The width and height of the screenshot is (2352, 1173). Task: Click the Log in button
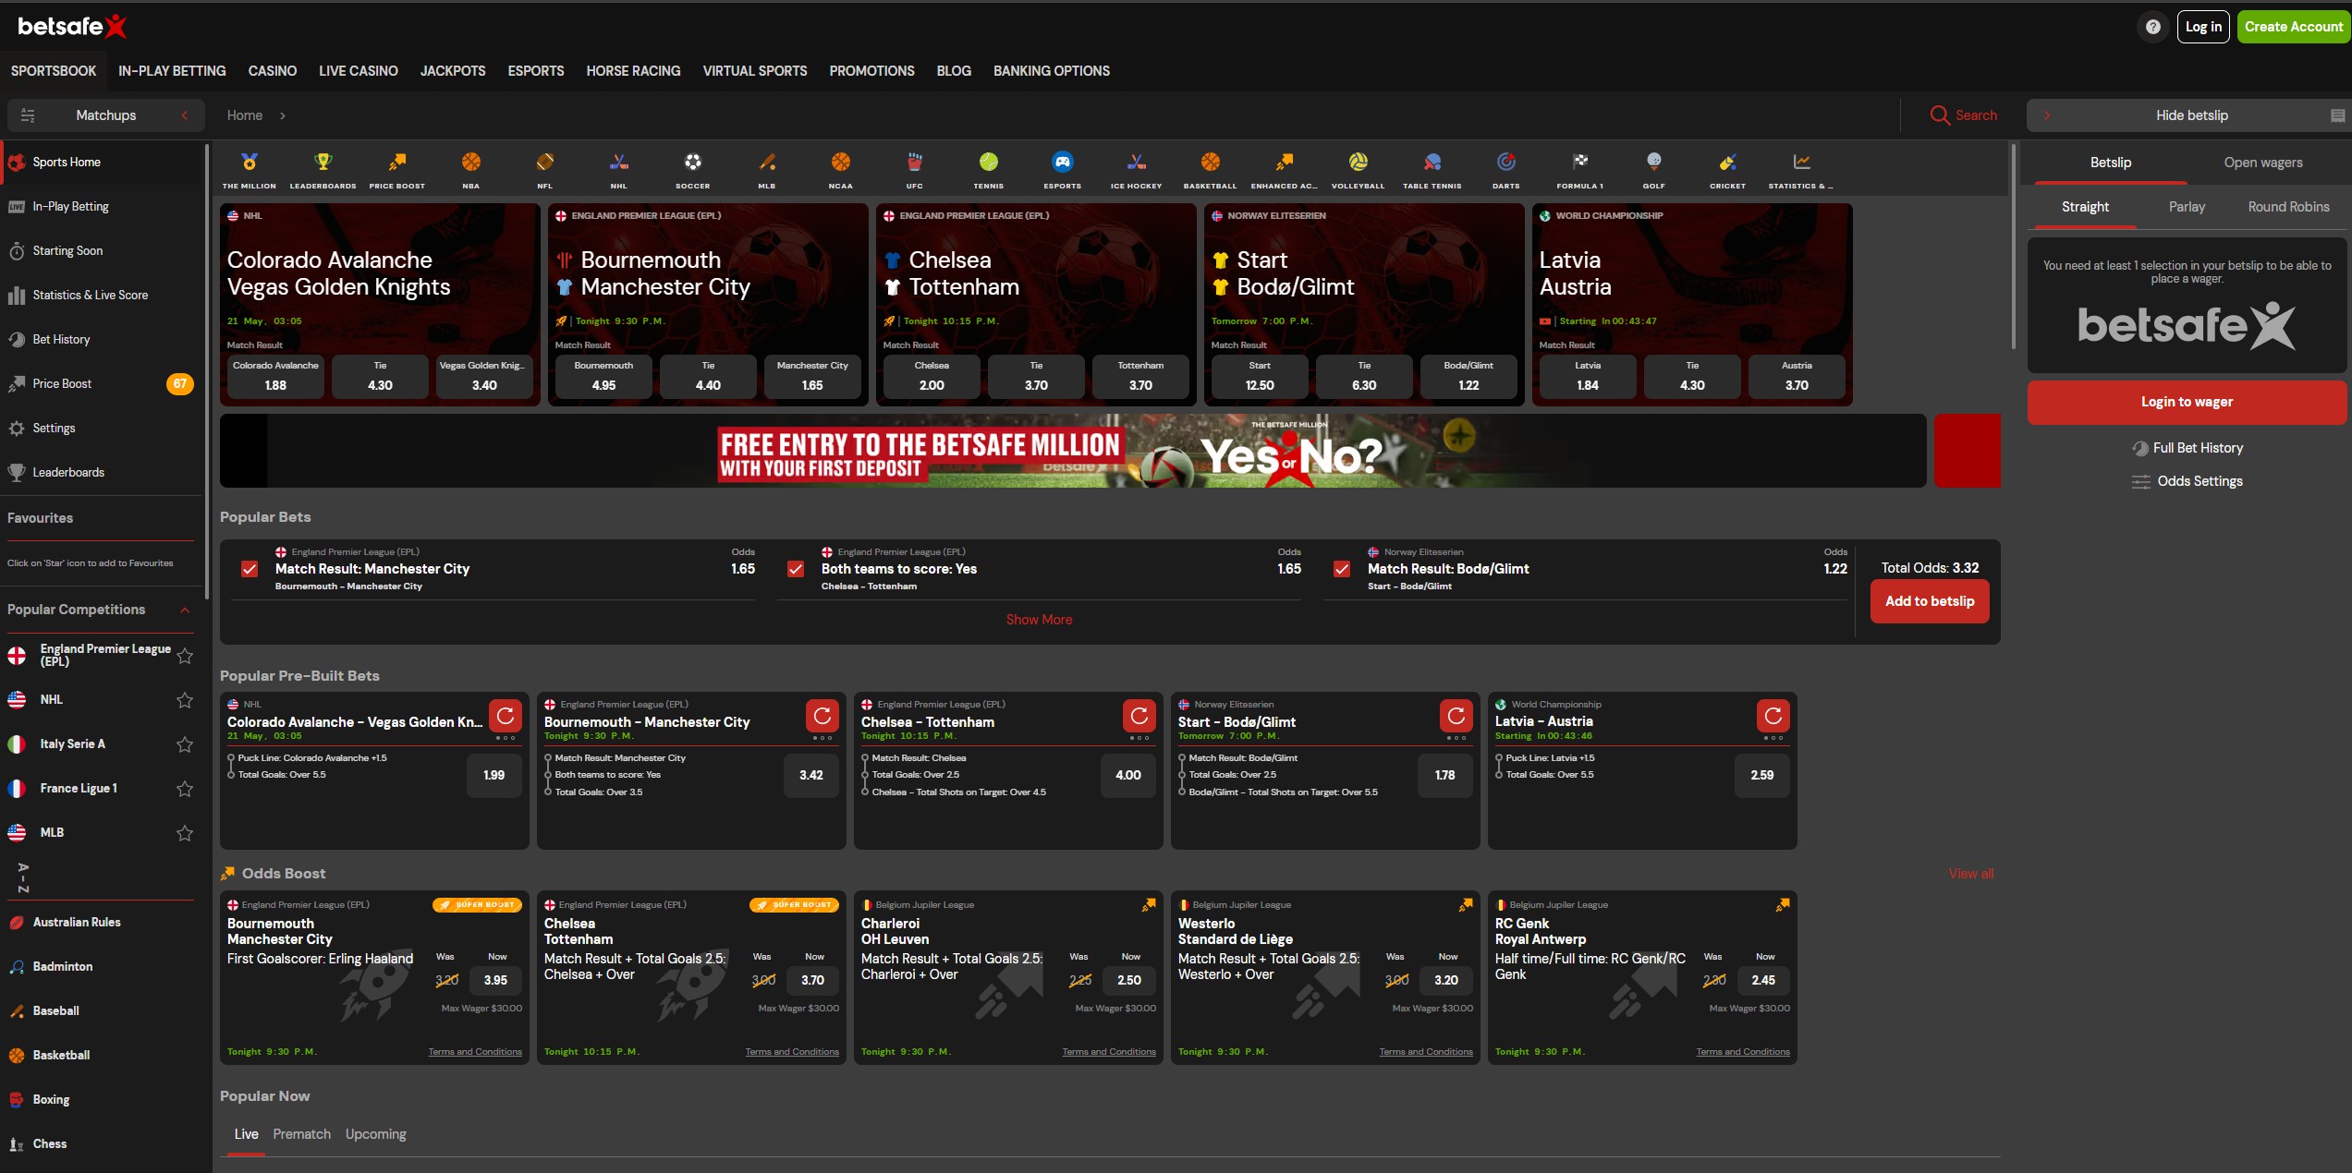coord(2203,27)
